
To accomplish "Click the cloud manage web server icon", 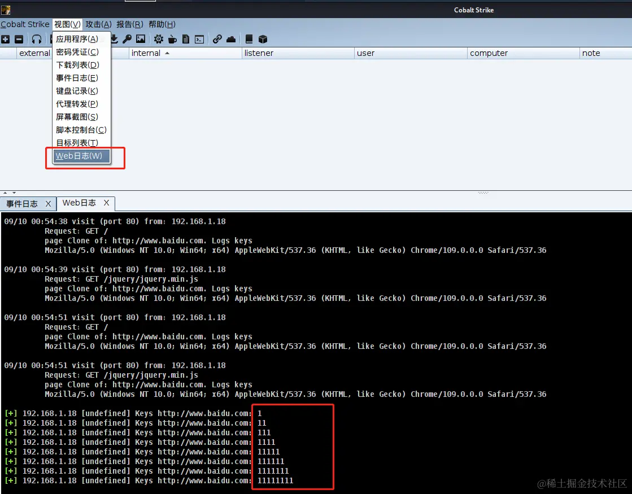I will click(x=231, y=39).
